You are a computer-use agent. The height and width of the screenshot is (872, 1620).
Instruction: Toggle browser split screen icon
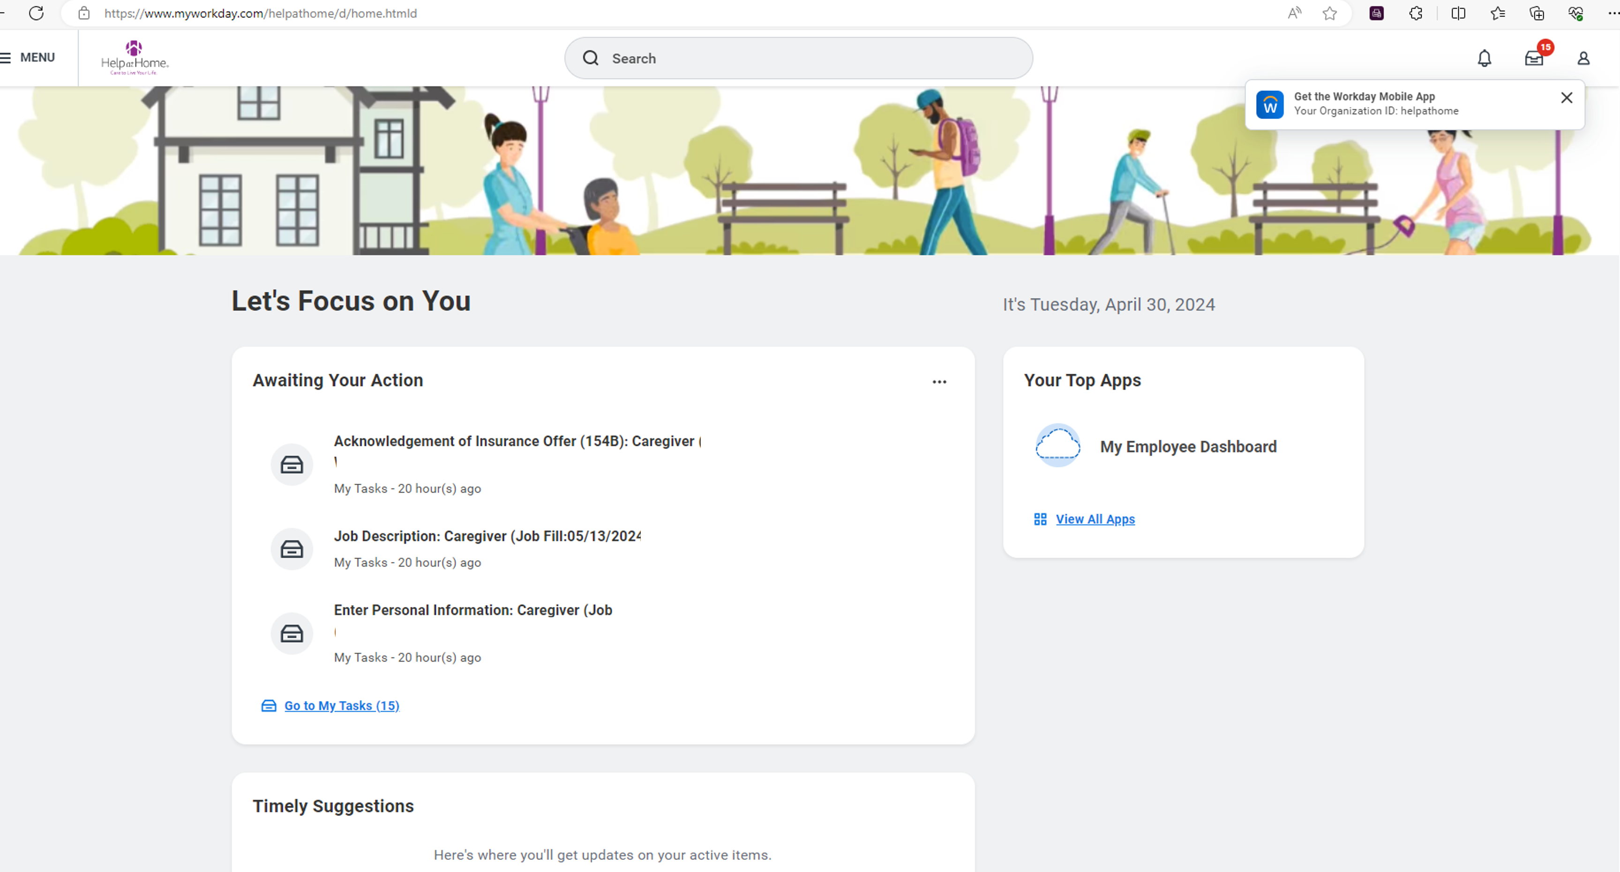(x=1458, y=13)
